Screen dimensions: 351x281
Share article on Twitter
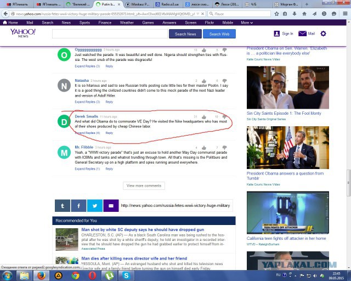coord(95,206)
